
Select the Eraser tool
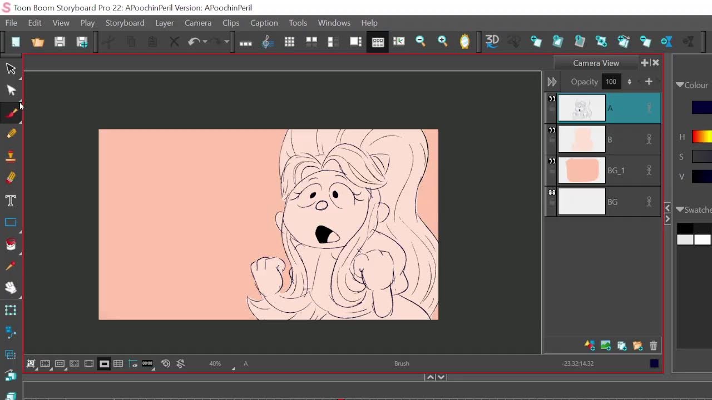tap(11, 178)
